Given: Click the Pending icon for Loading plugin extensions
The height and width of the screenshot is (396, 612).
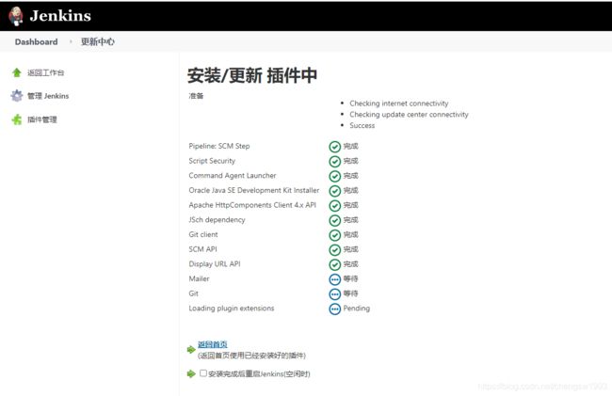Looking at the screenshot, I should pyautogui.click(x=335, y=309).
